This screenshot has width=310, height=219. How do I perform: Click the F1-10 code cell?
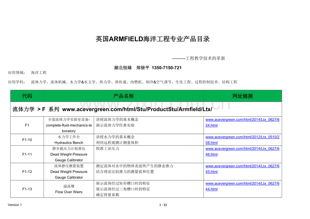27,140
